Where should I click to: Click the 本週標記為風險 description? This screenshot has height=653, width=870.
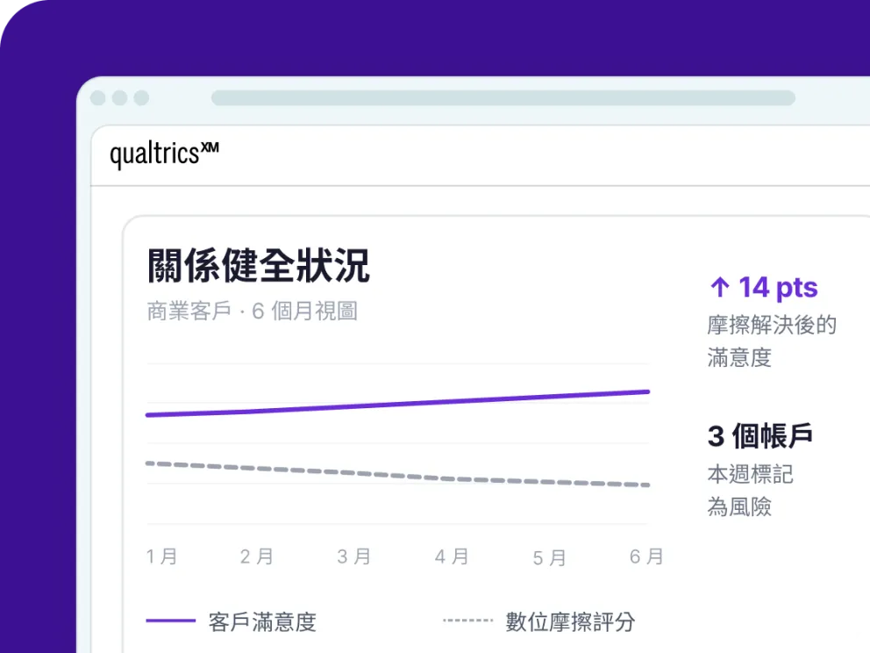click(750, 491)
